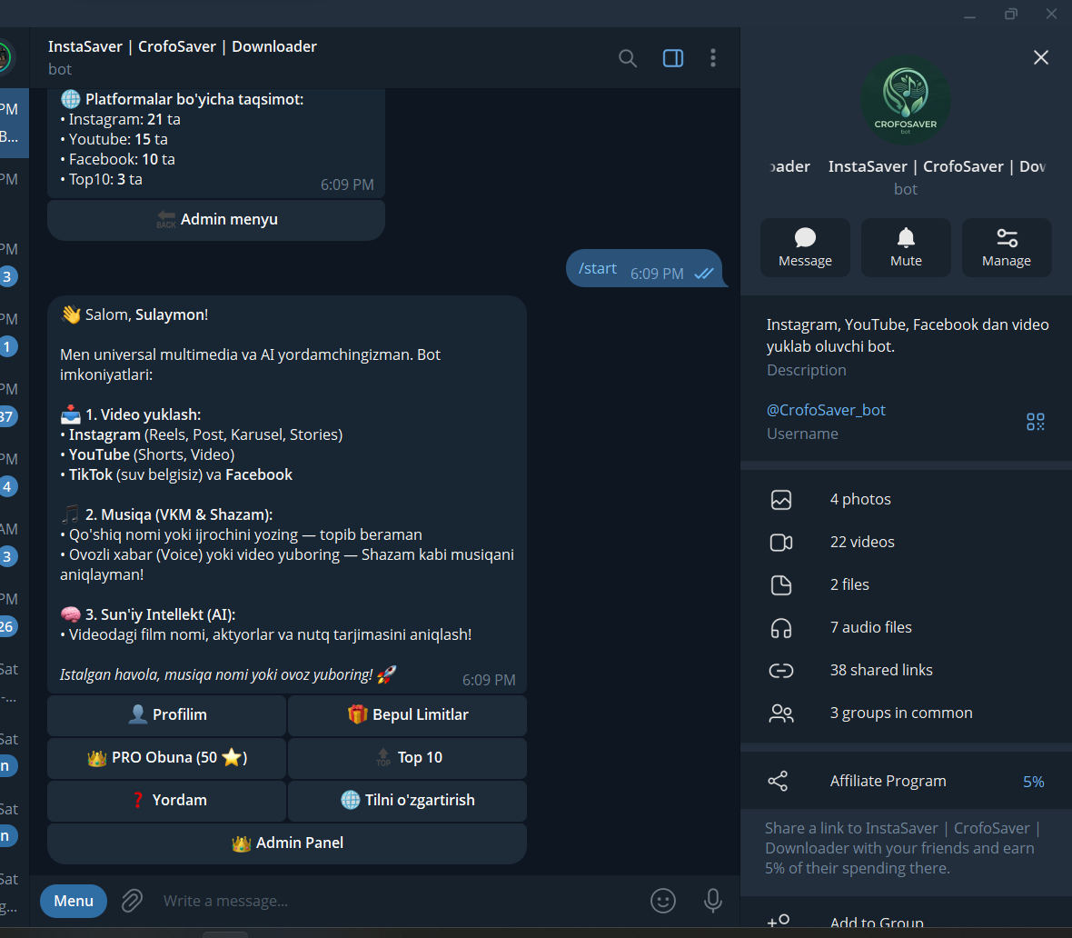Open the three-dot chat options menu
Viewport: 1072px width, 938px height.
click(x=713, y=58)
